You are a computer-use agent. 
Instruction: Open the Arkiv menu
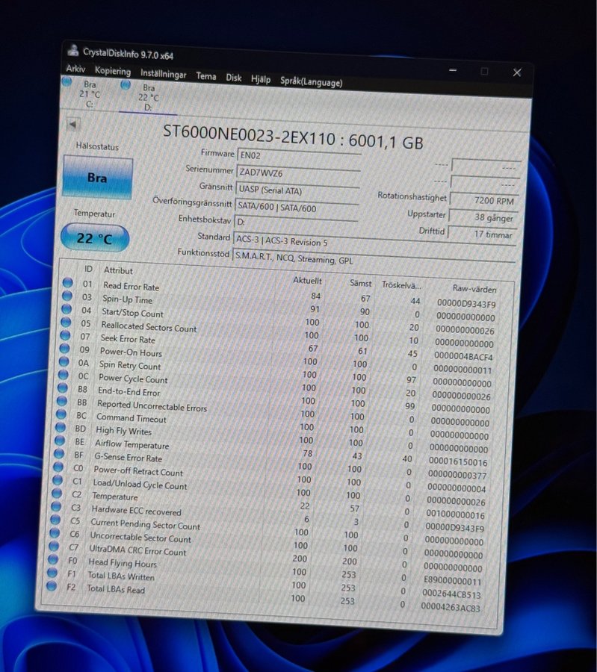[76, 69]
